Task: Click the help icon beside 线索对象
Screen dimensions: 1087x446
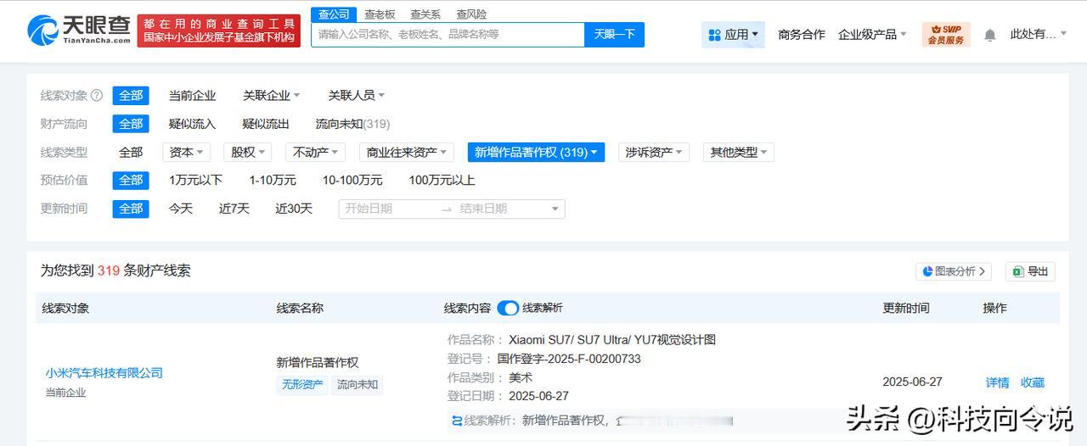Action: click(x=97, y=96)
